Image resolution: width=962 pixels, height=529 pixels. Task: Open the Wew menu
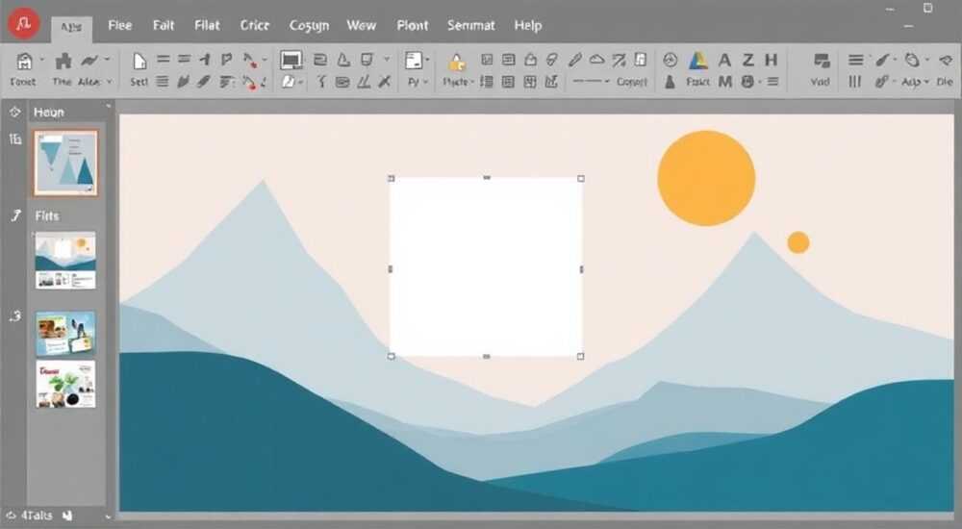(x=362, y=25)
